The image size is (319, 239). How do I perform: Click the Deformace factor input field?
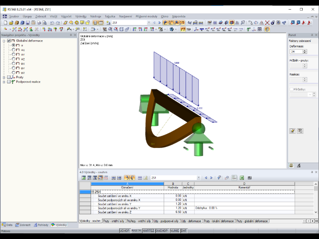tap(296, 52)
